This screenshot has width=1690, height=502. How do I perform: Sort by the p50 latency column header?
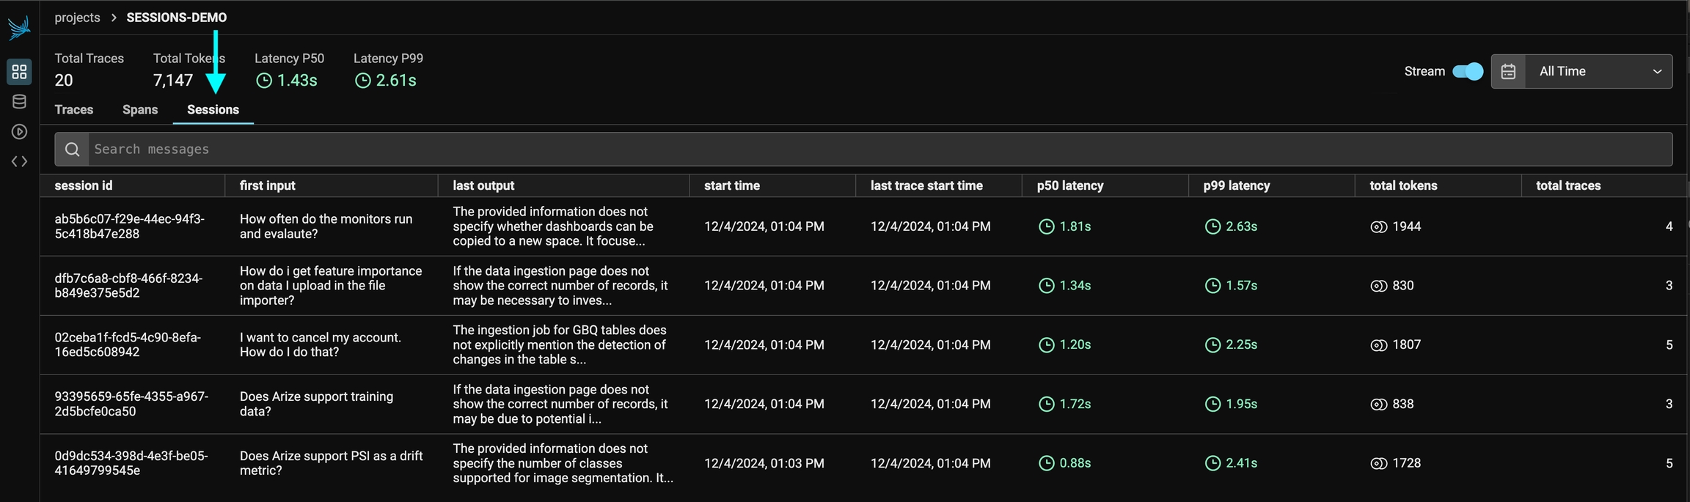(x=1069, y=186)
